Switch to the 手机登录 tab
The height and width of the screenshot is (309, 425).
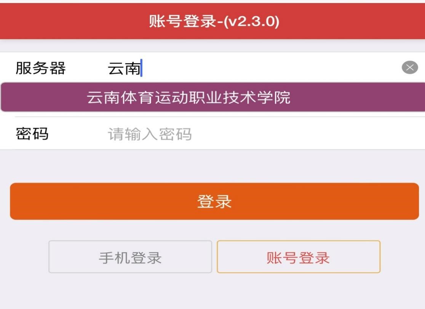click(130, 257)
